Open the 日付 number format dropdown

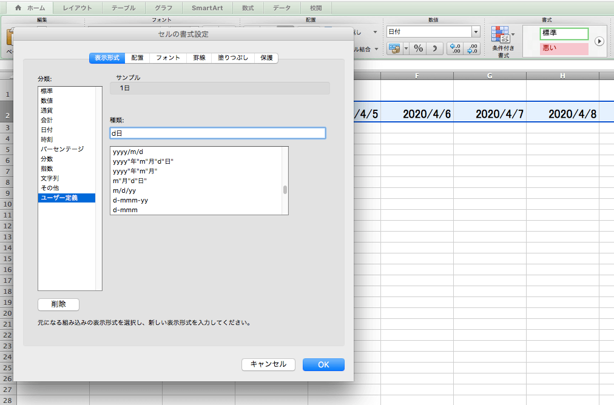[476, 32]
